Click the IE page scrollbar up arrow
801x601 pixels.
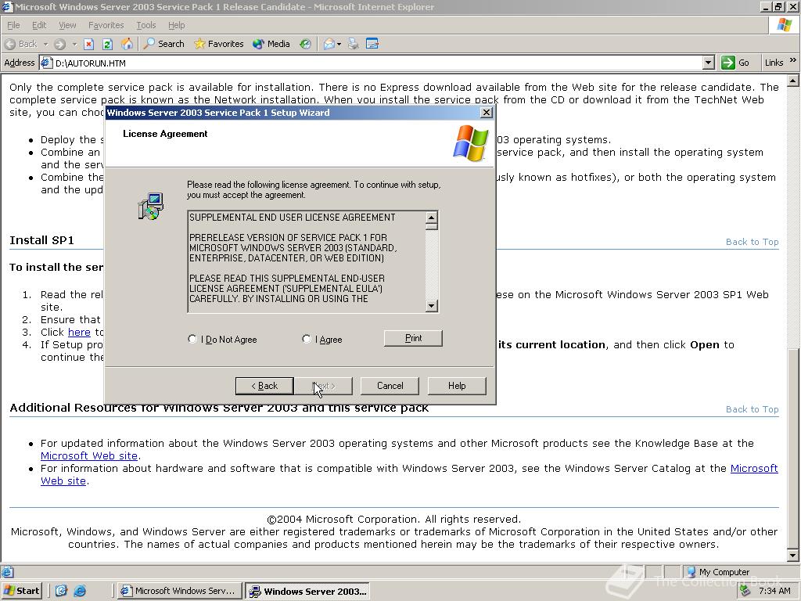point(793,81)
